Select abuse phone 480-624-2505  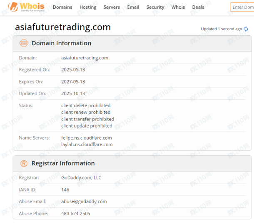click(76, 213)
